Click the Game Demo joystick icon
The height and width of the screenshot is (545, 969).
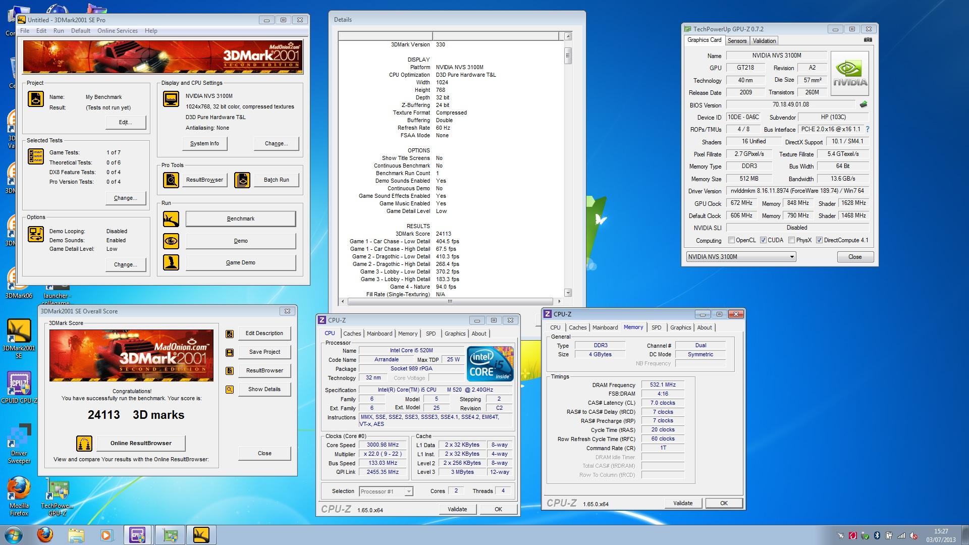[171, 263]
